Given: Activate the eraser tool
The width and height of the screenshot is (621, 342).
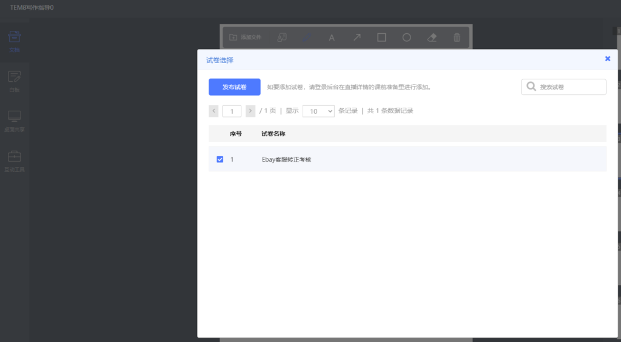Looking at the screenshot, I should point(432,37).
